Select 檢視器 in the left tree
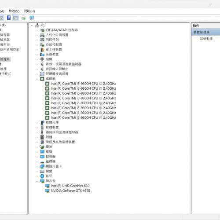 point(5,40)
